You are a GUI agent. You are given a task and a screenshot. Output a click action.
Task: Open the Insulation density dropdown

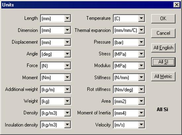point(67,125)
